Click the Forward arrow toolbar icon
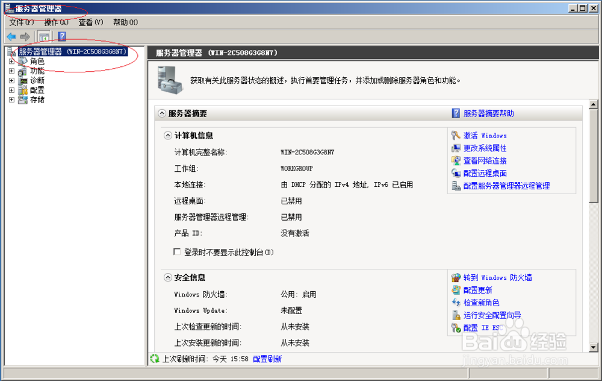 [x=25, y=37]
